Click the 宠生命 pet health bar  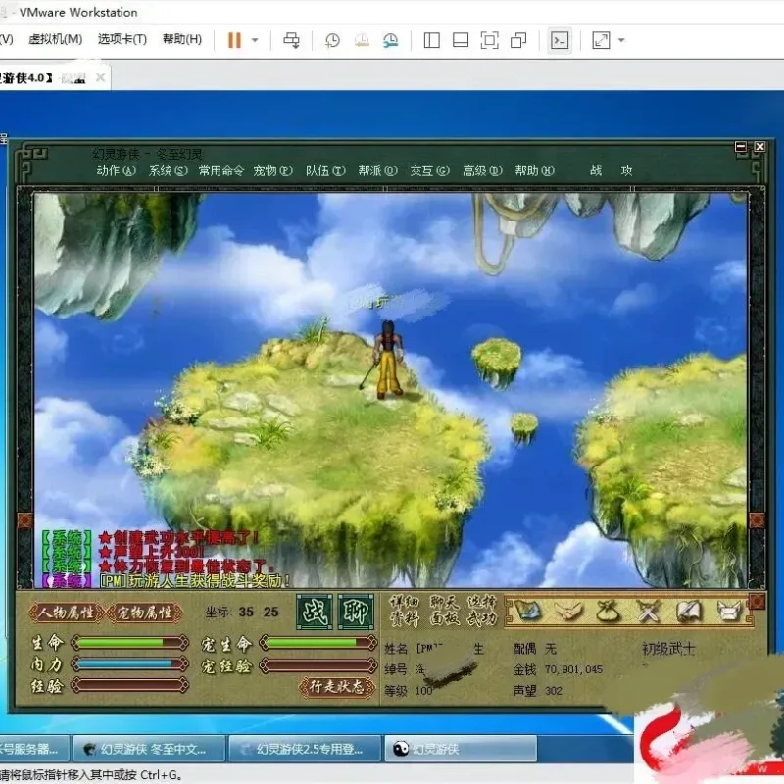(318, 643)
